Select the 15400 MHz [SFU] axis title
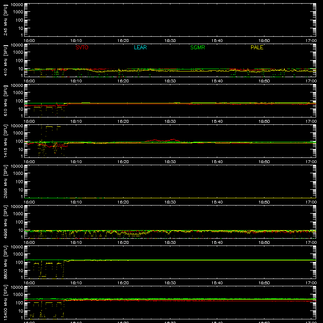The image size is (323, 323). coord(5,303)
